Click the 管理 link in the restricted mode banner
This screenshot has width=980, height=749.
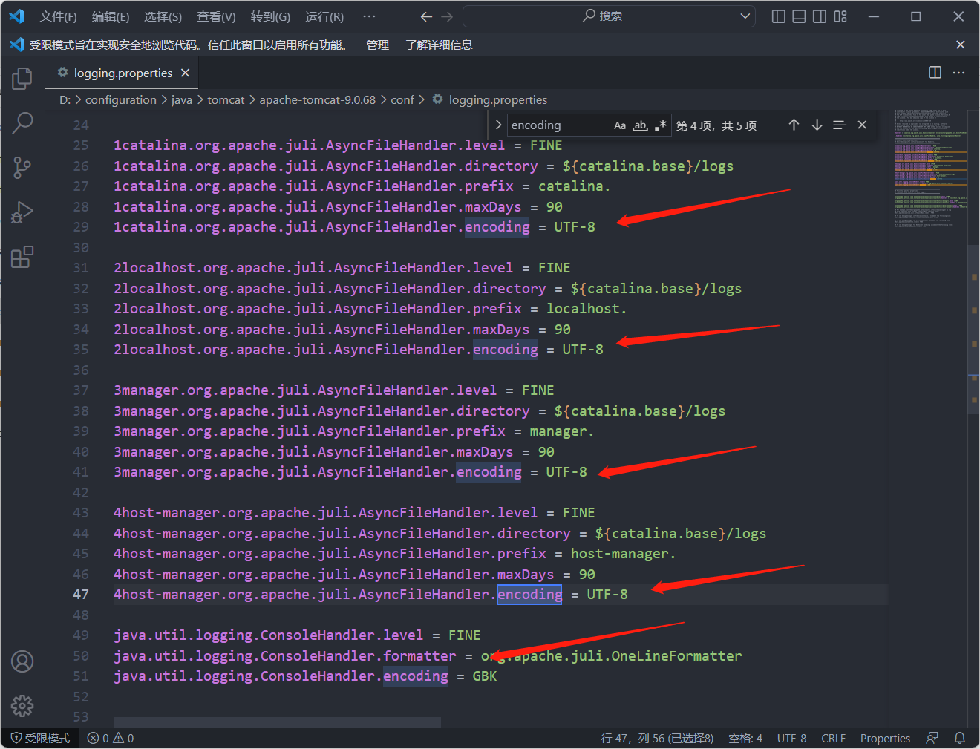coord(377,45)
